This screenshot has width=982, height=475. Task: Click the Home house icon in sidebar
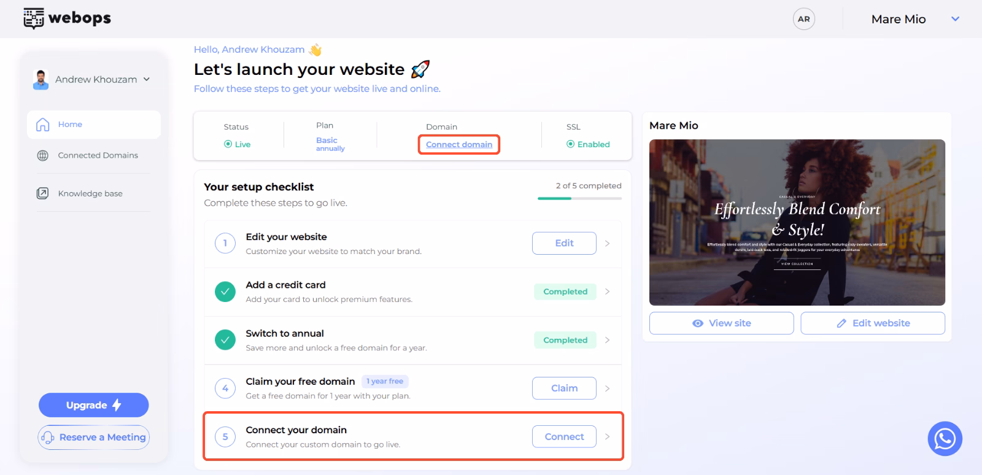pyautogui.click(x=43, y=125)
